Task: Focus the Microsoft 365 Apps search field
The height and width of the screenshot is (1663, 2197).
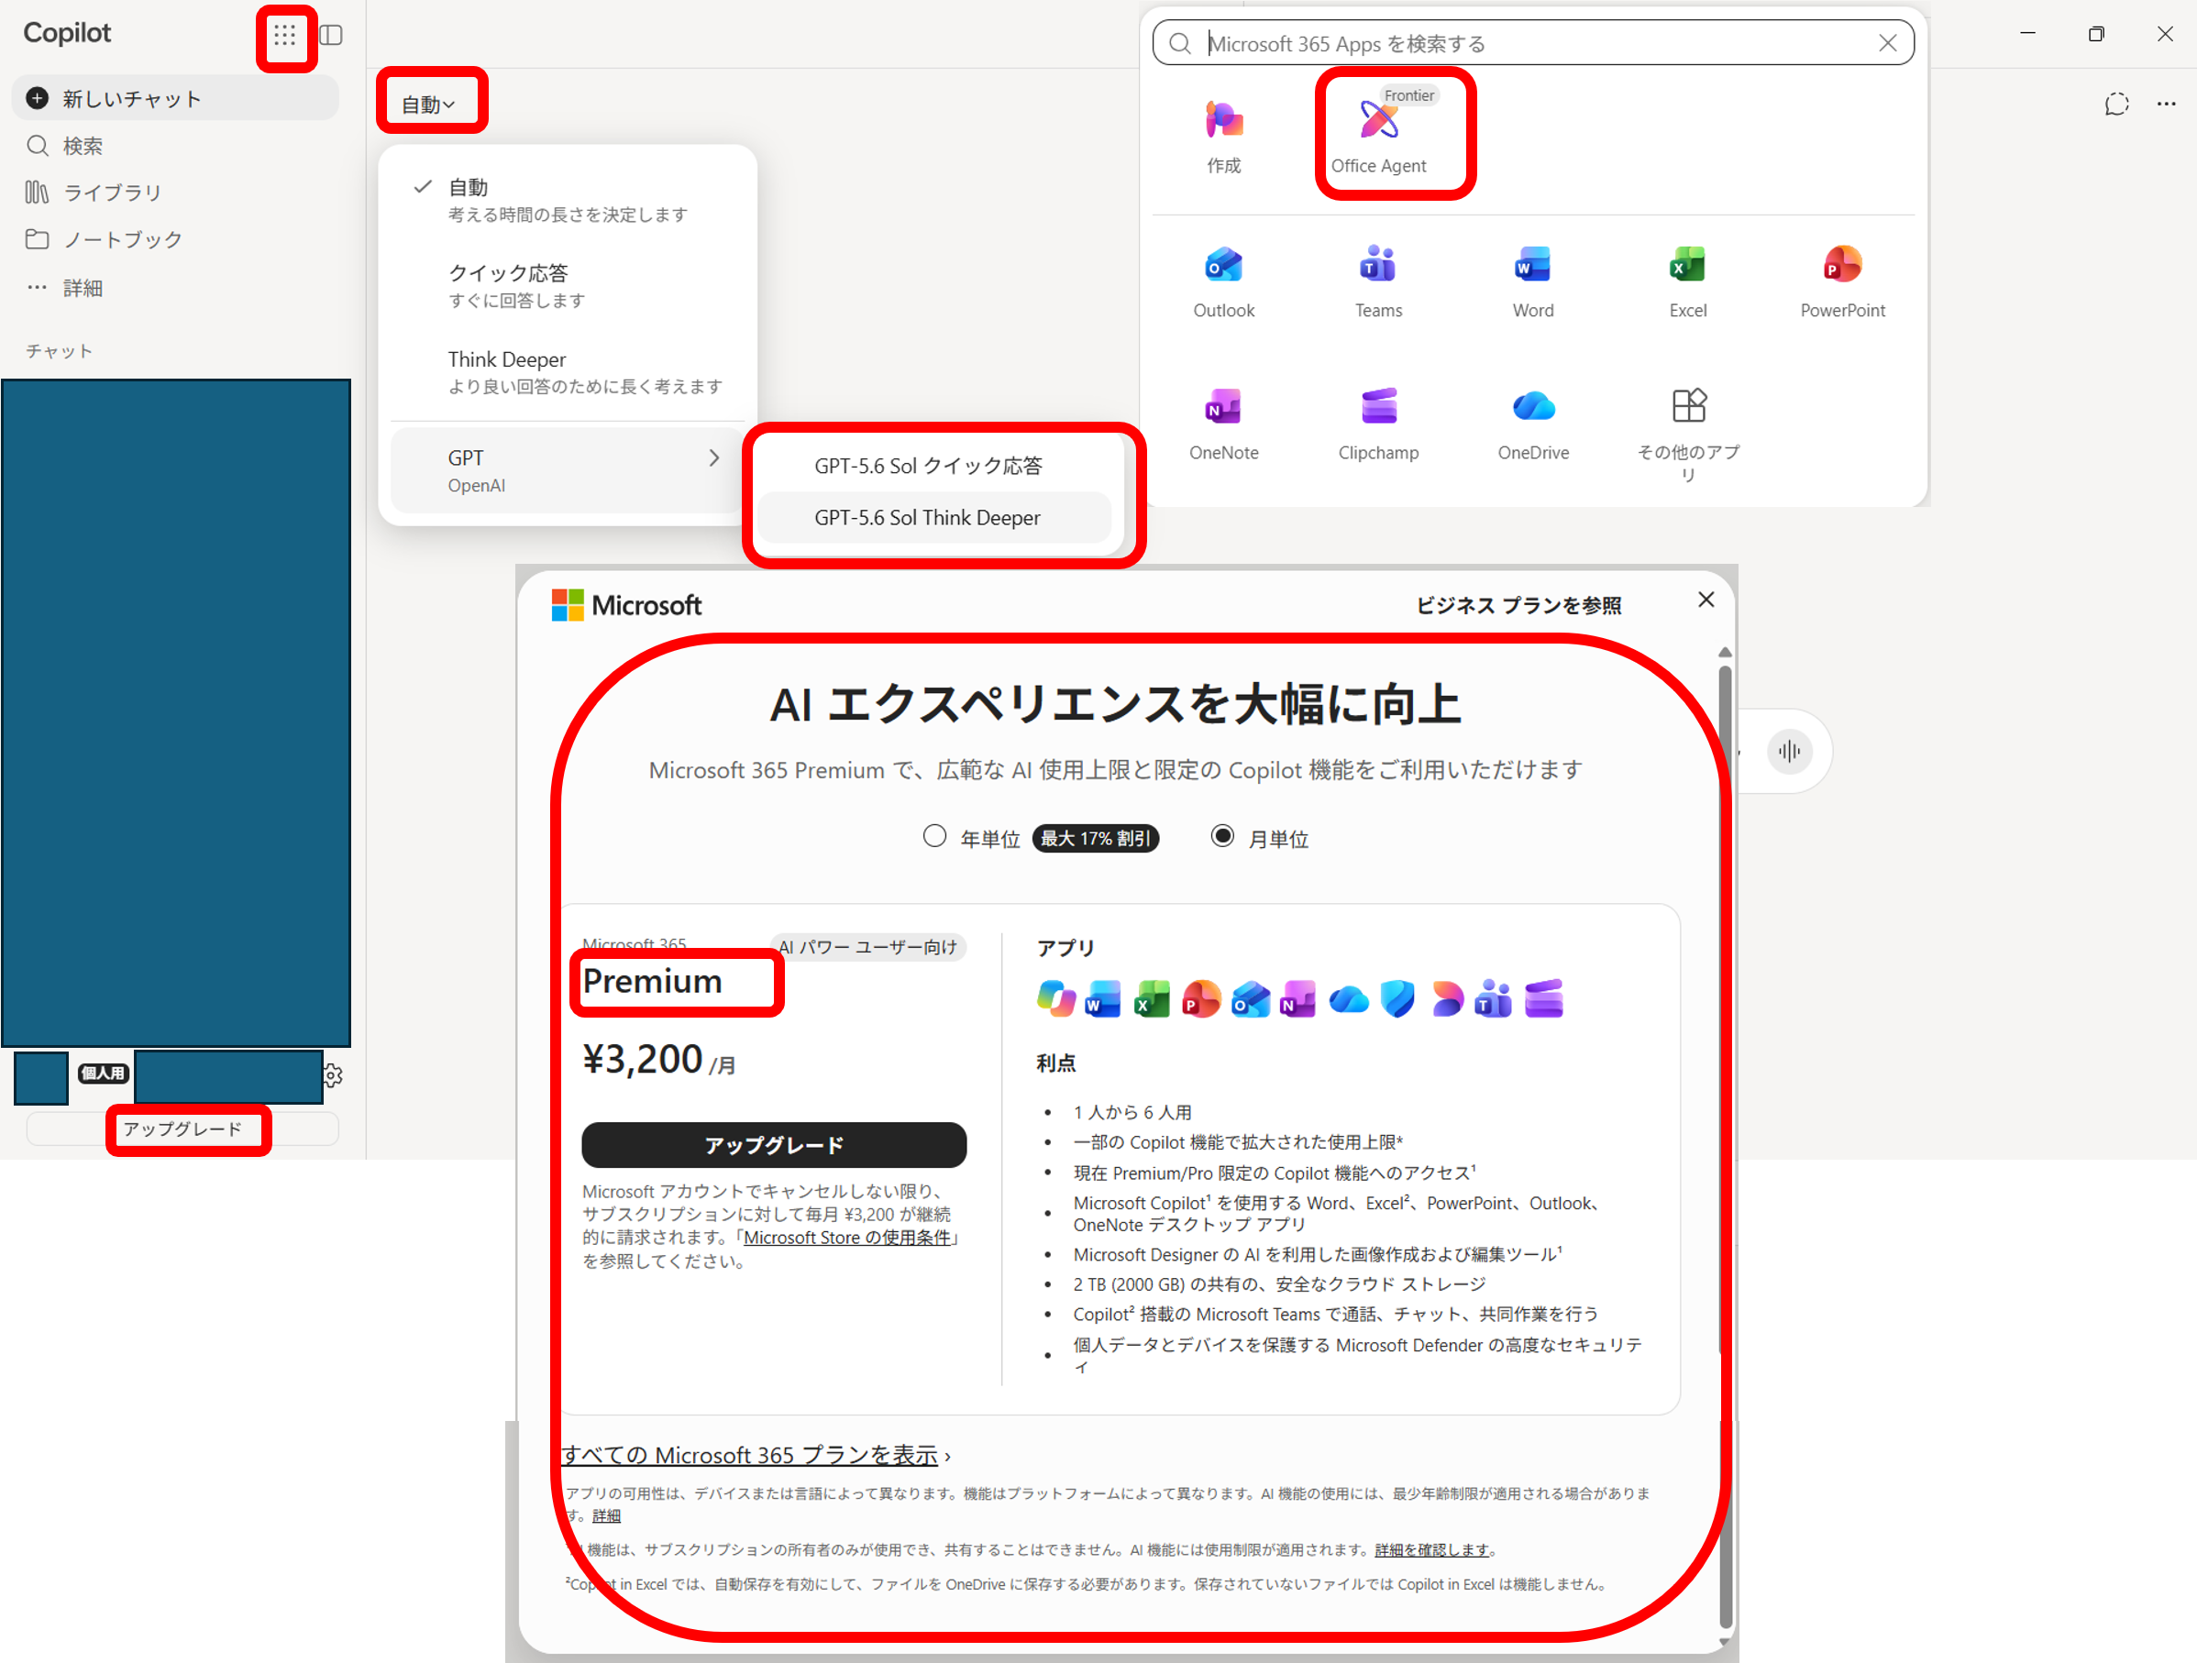Action: point(1532,44)
